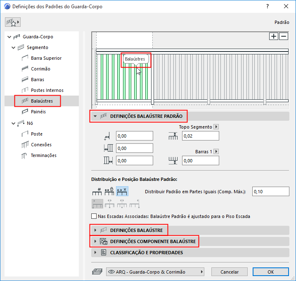296x281 pixels.
Task: Select Barra Superior in the tree
Action: click(46, 58)
